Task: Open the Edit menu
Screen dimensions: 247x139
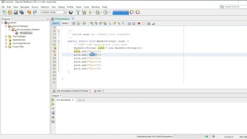Action: pyautogui.click(x=9, y=7)
